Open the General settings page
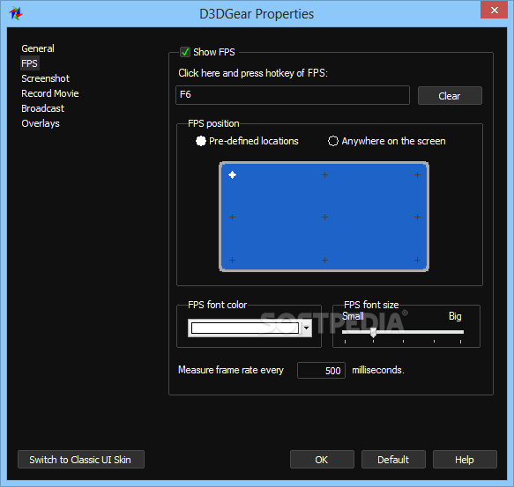Screen dimensions: 514x487 click(x=38, y=48)
